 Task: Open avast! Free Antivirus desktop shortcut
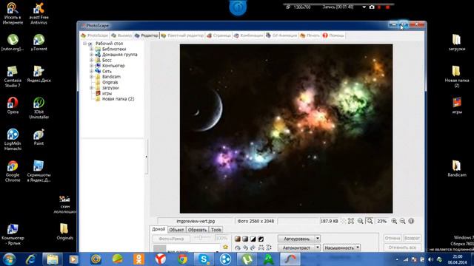39,13
